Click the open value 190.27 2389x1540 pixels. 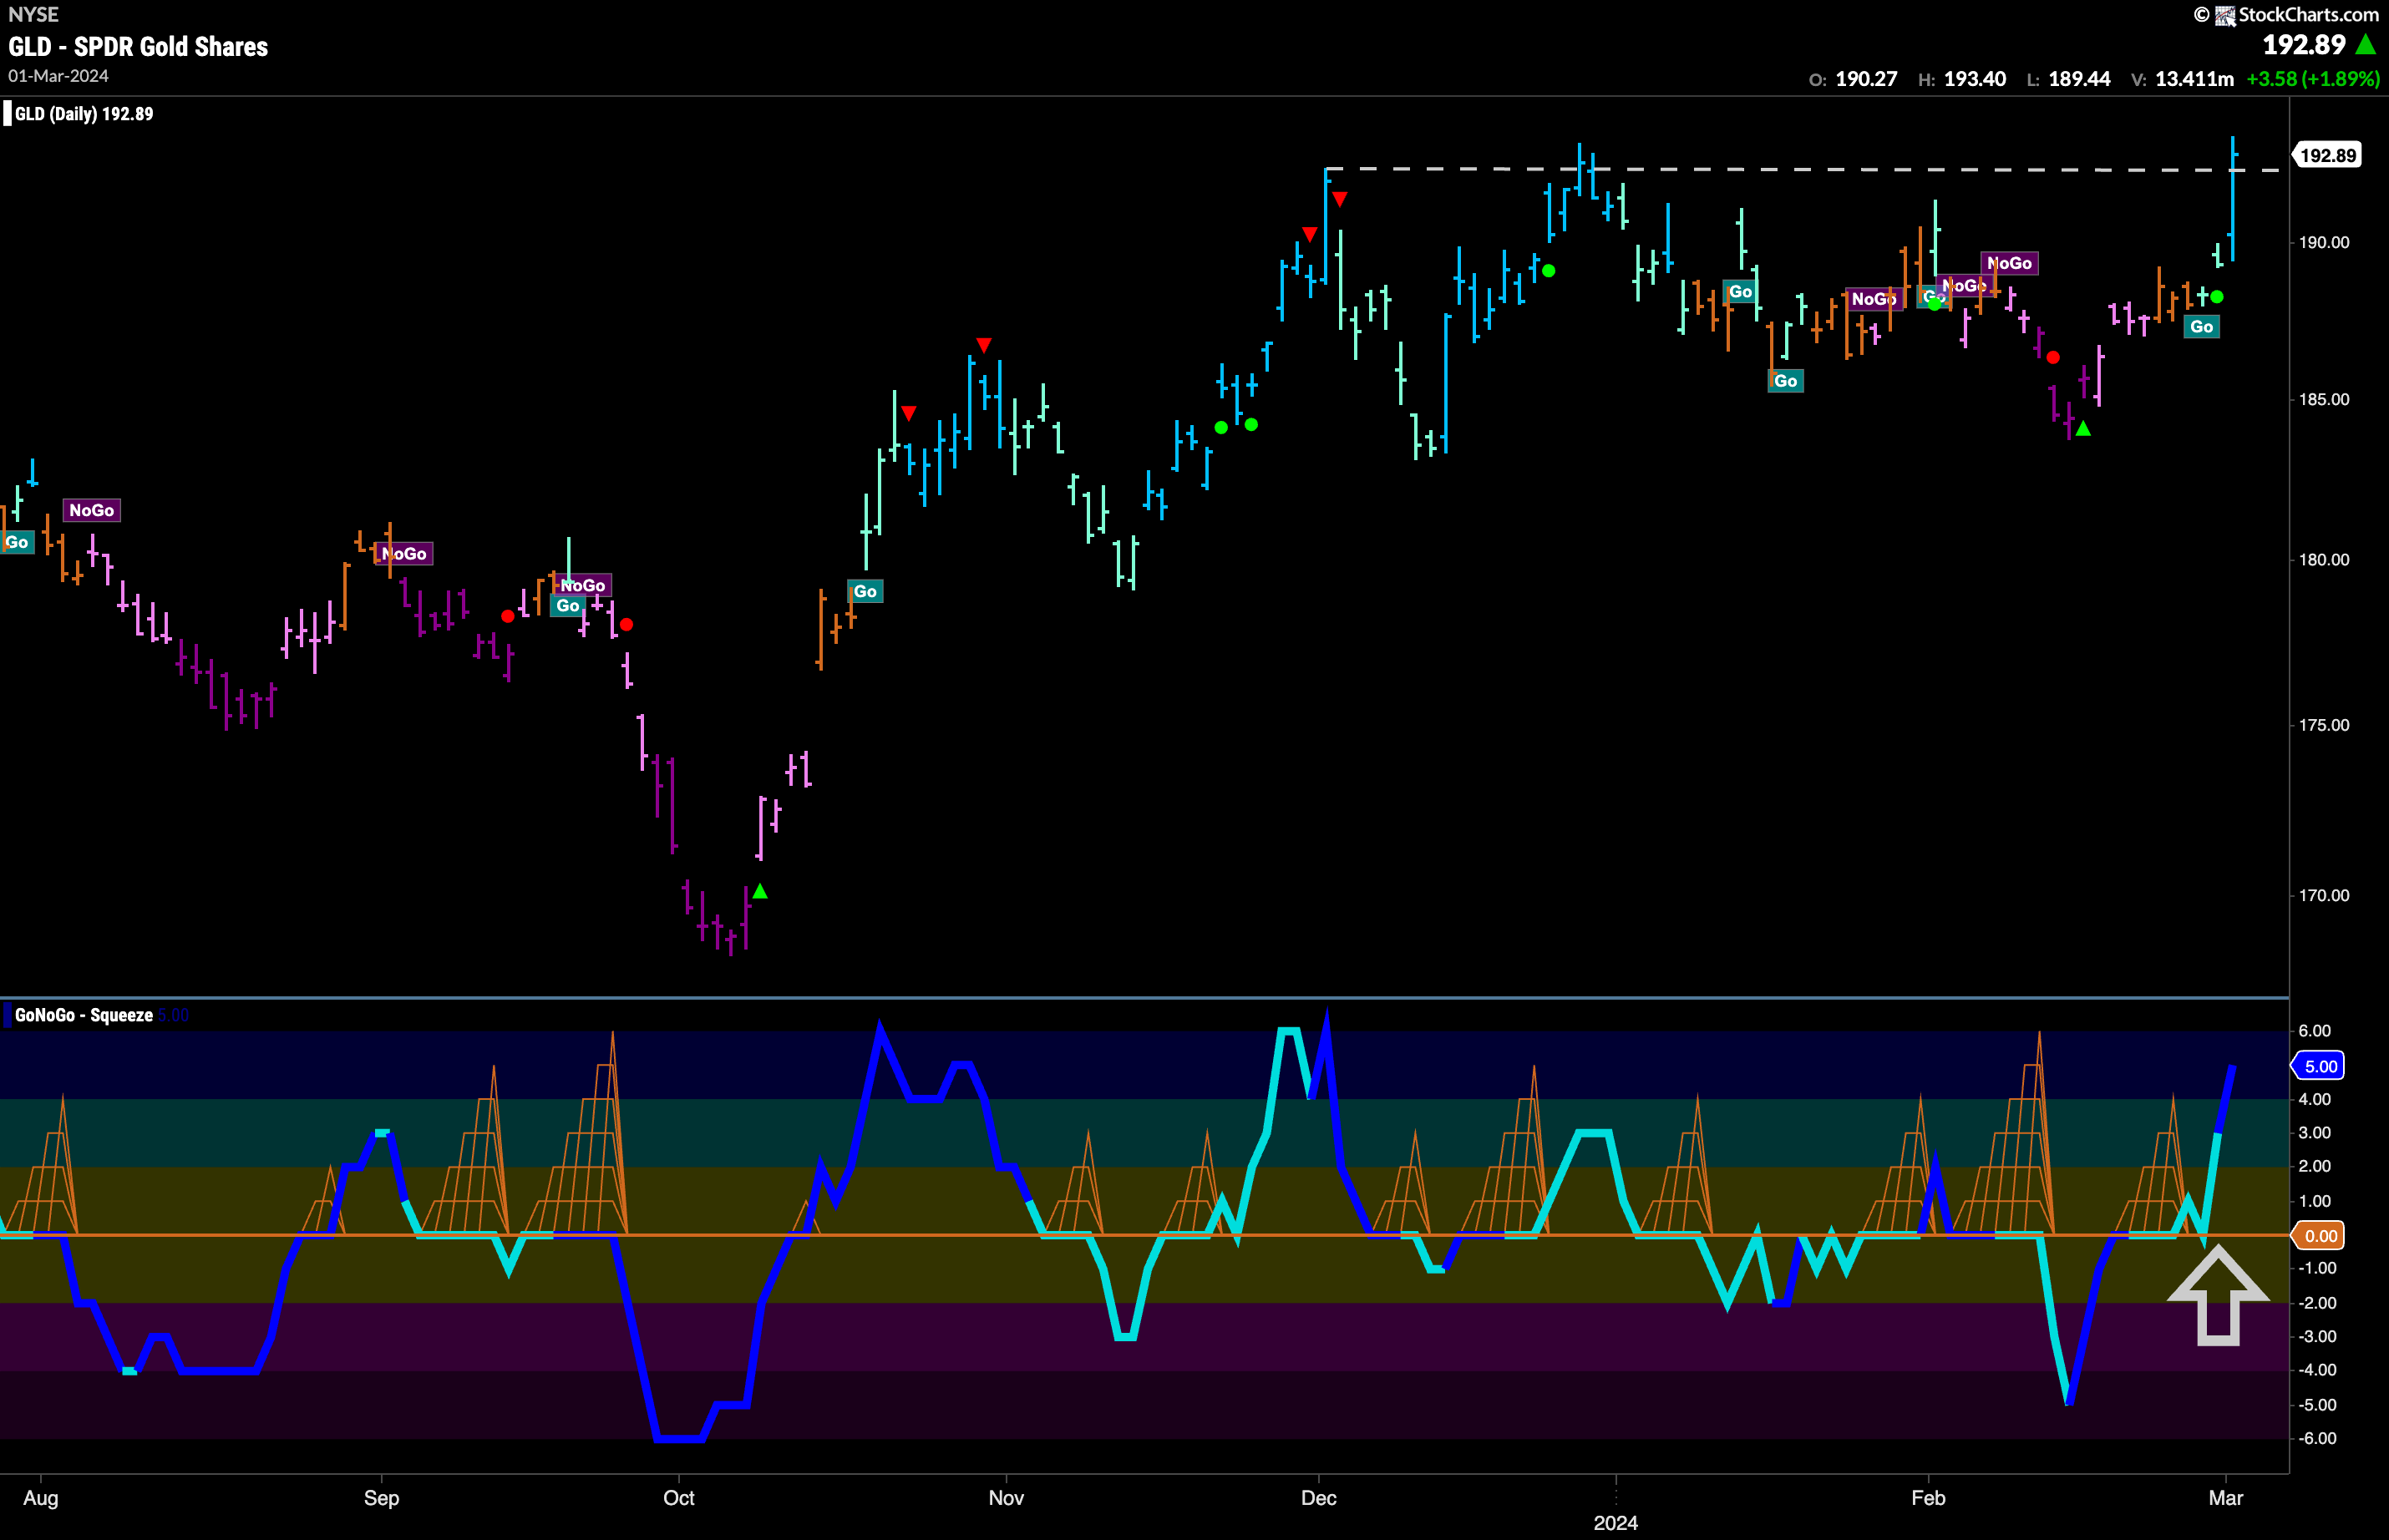point(1866,79)
